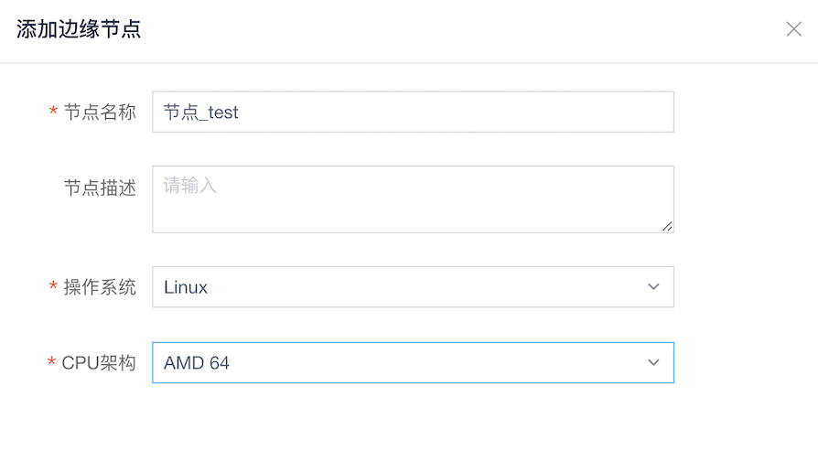
Task: Click the 节点名称 field label
Action: [x=100, y=112]
